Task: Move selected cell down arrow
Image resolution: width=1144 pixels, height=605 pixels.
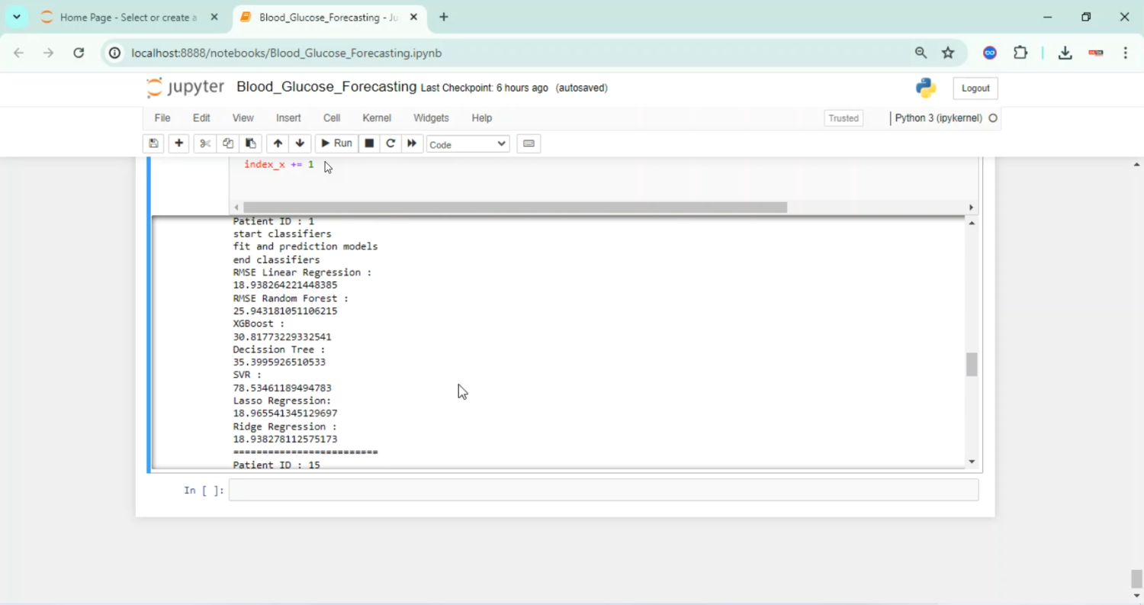Action: 300,143
